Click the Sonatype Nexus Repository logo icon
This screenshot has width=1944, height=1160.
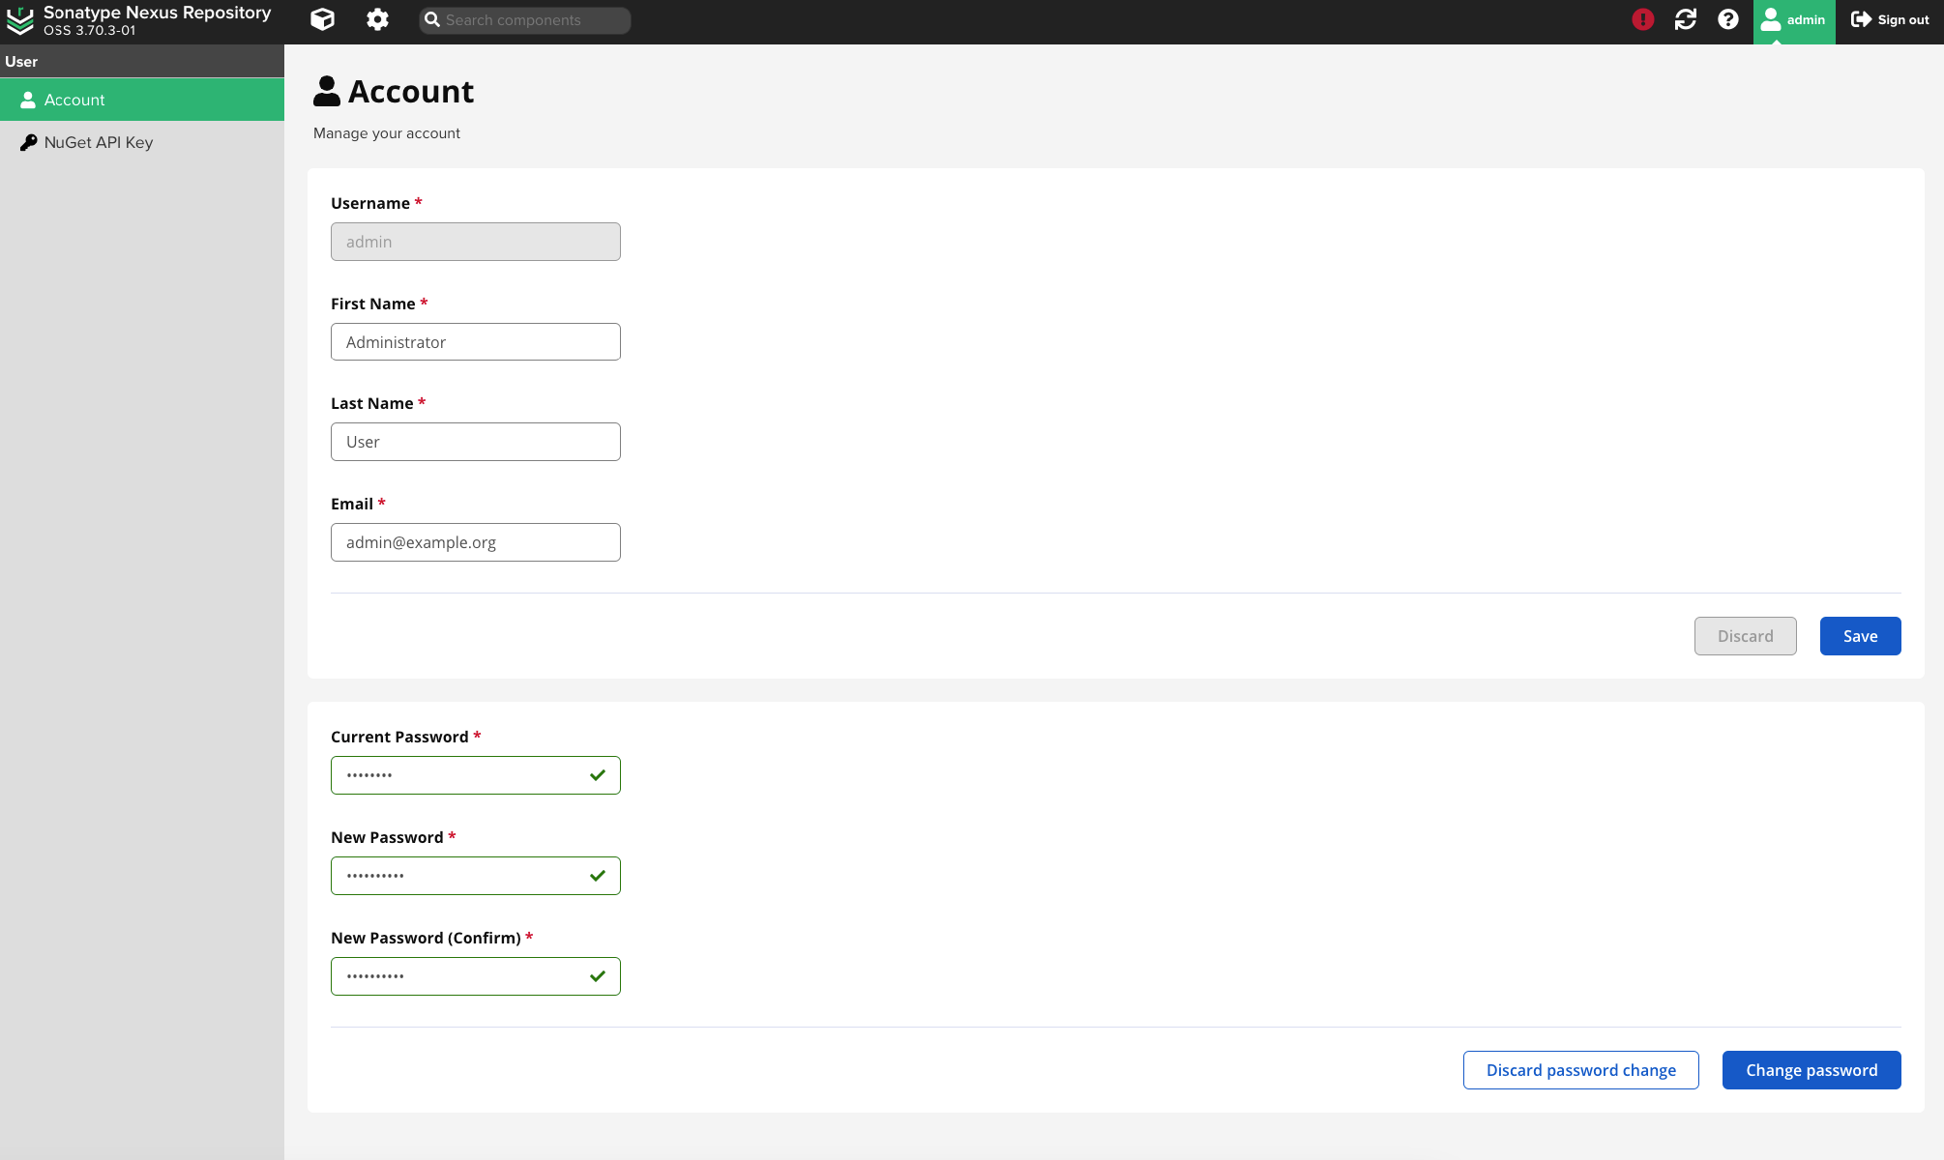[x=22, y=20]
